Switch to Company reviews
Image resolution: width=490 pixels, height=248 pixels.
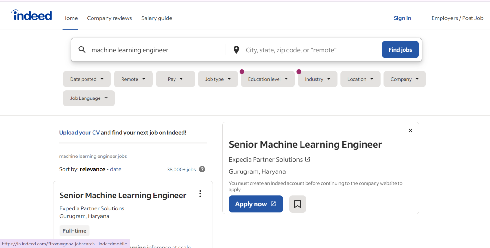109,18
